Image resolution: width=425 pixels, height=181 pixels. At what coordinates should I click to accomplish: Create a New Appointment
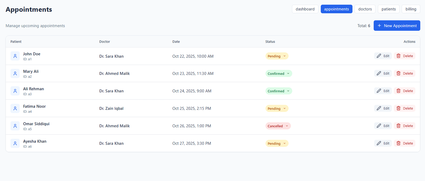tap(397, 26)
